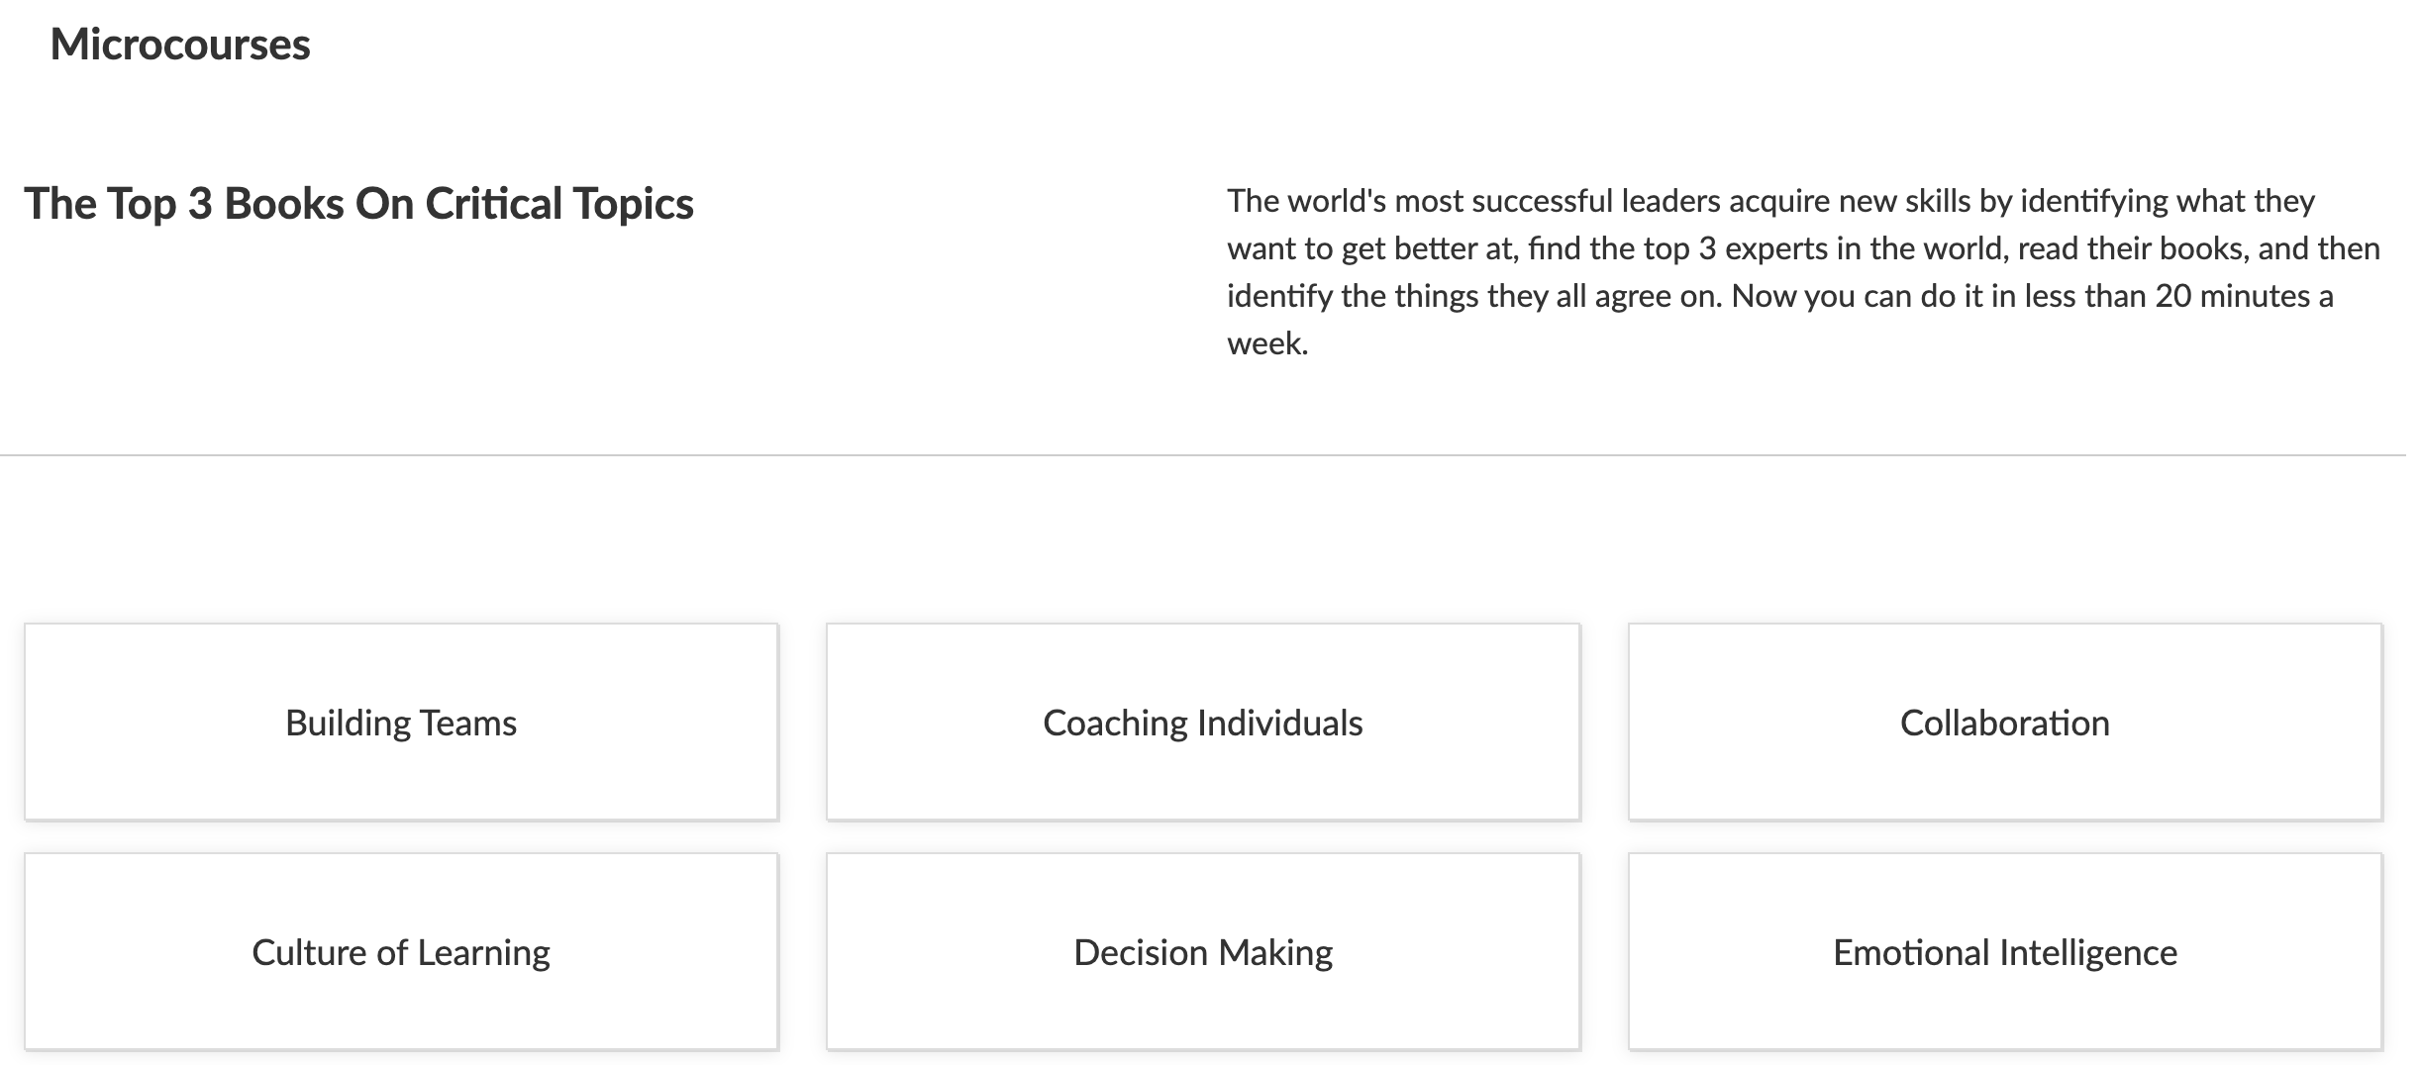Open the Building Teams microcourse card
The height and width of the screenshot is (1065, 2422).
401,723
